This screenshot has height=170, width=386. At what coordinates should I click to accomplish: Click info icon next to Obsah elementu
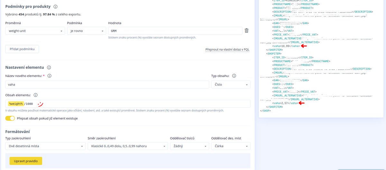click(x=35, y=95)
